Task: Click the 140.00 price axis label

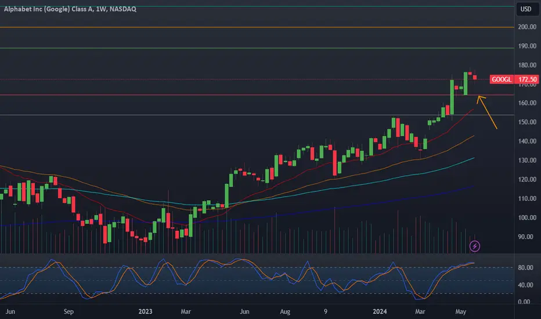Action: coord(527,141)
